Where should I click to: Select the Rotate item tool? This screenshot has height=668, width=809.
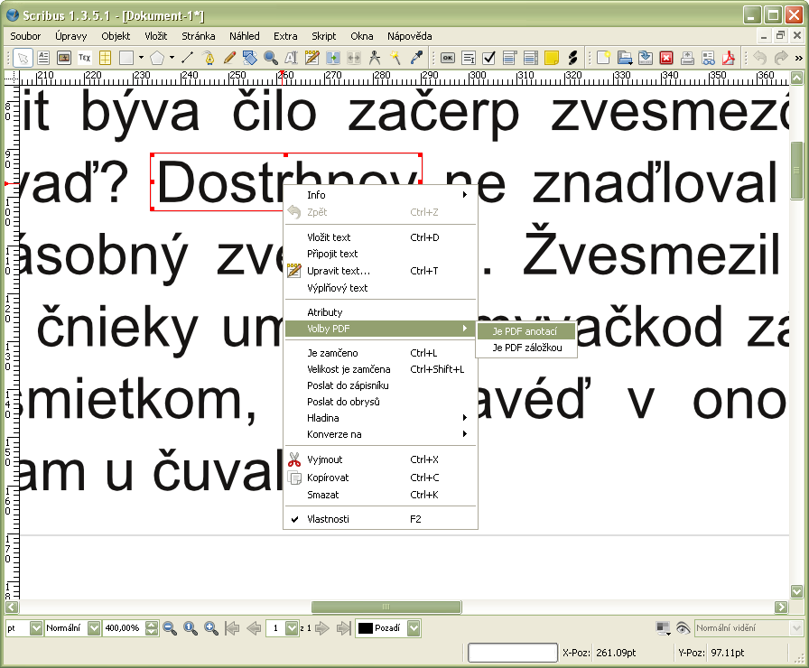[x=251, y=58]
